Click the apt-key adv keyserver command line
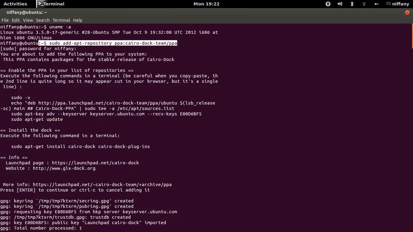 pyautogui.click(x=106, y=114)
